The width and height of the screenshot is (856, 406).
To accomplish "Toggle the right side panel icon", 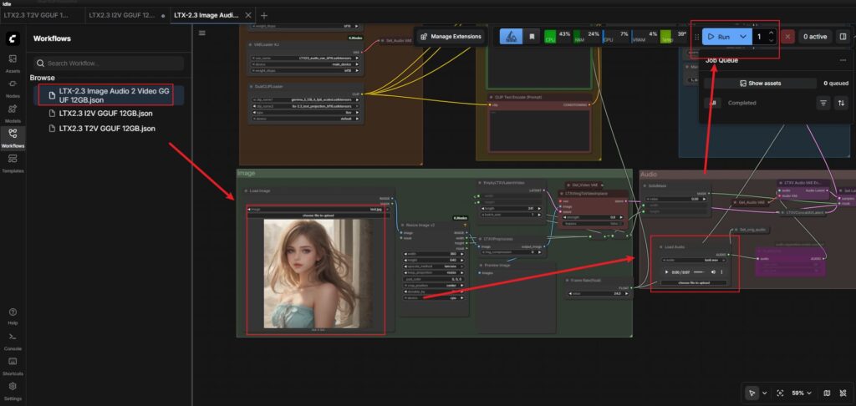I will [842, 37].
